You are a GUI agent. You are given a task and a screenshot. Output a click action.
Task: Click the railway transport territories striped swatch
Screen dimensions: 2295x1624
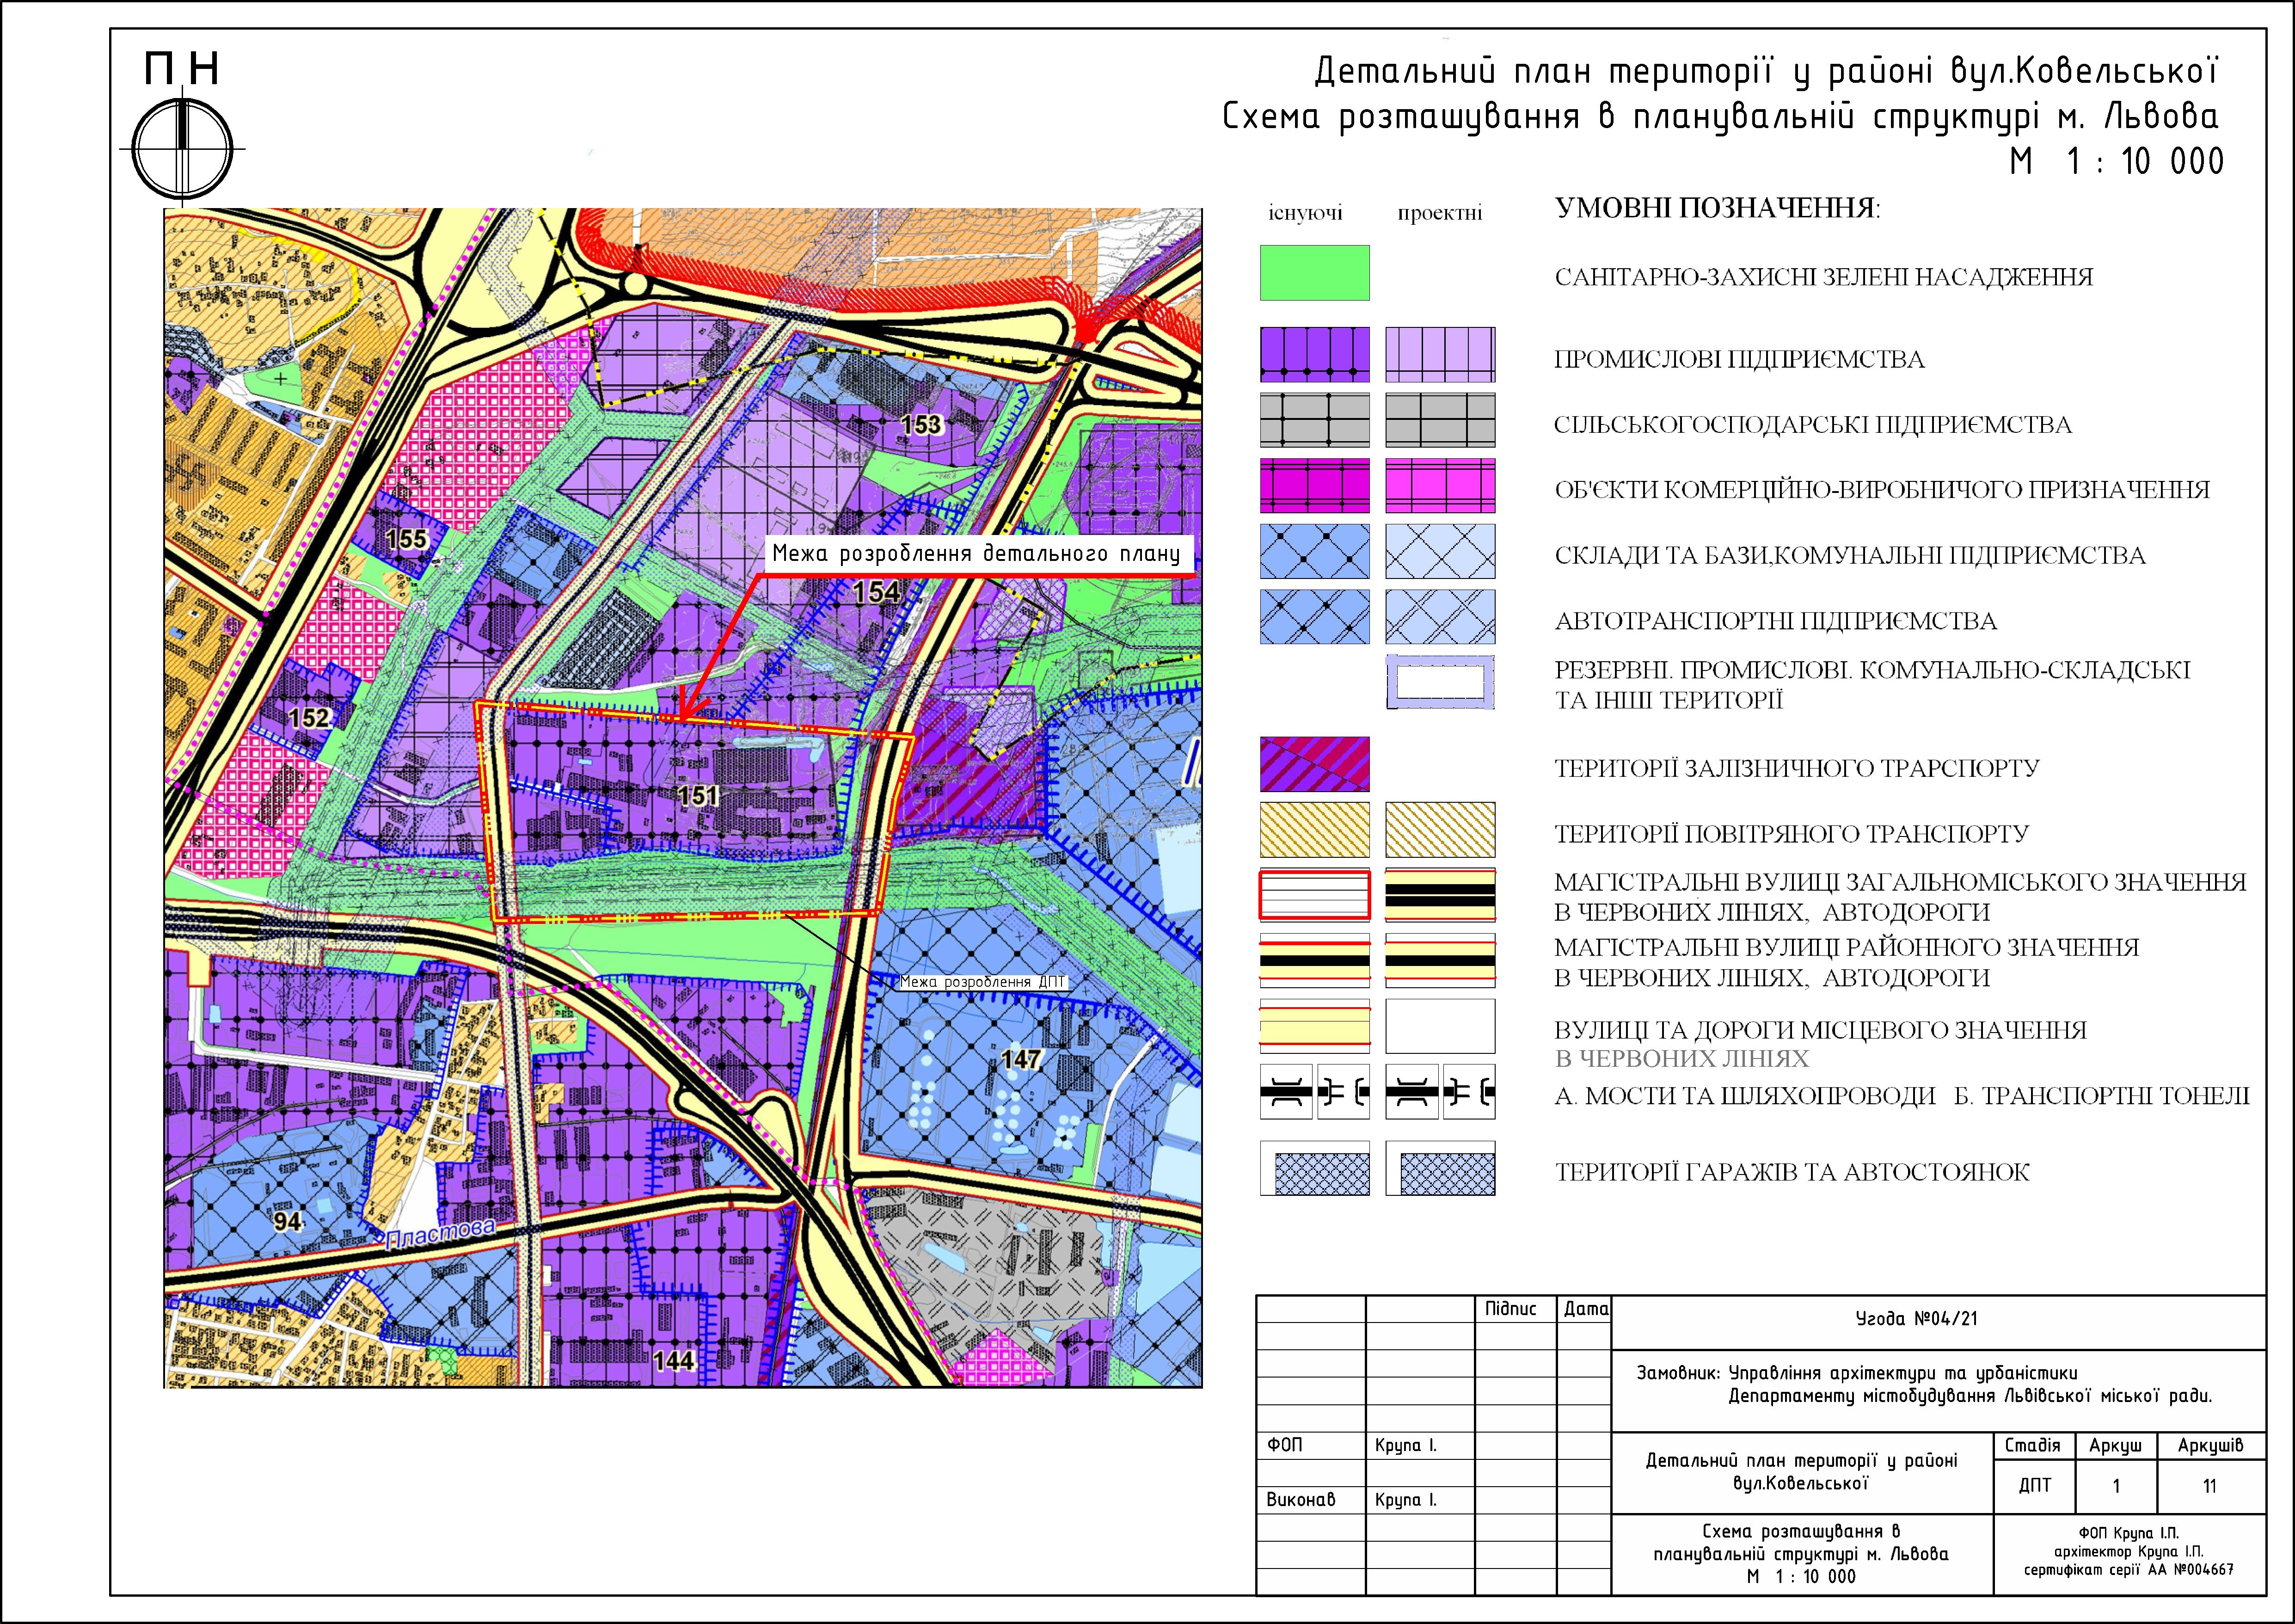(x=1314, y=764)
